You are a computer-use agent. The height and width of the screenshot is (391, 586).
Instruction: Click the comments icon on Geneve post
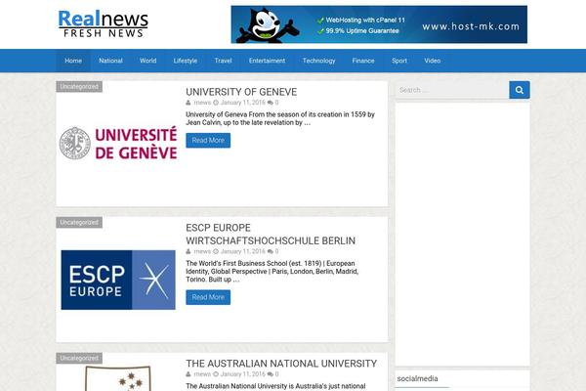point(271,103)
